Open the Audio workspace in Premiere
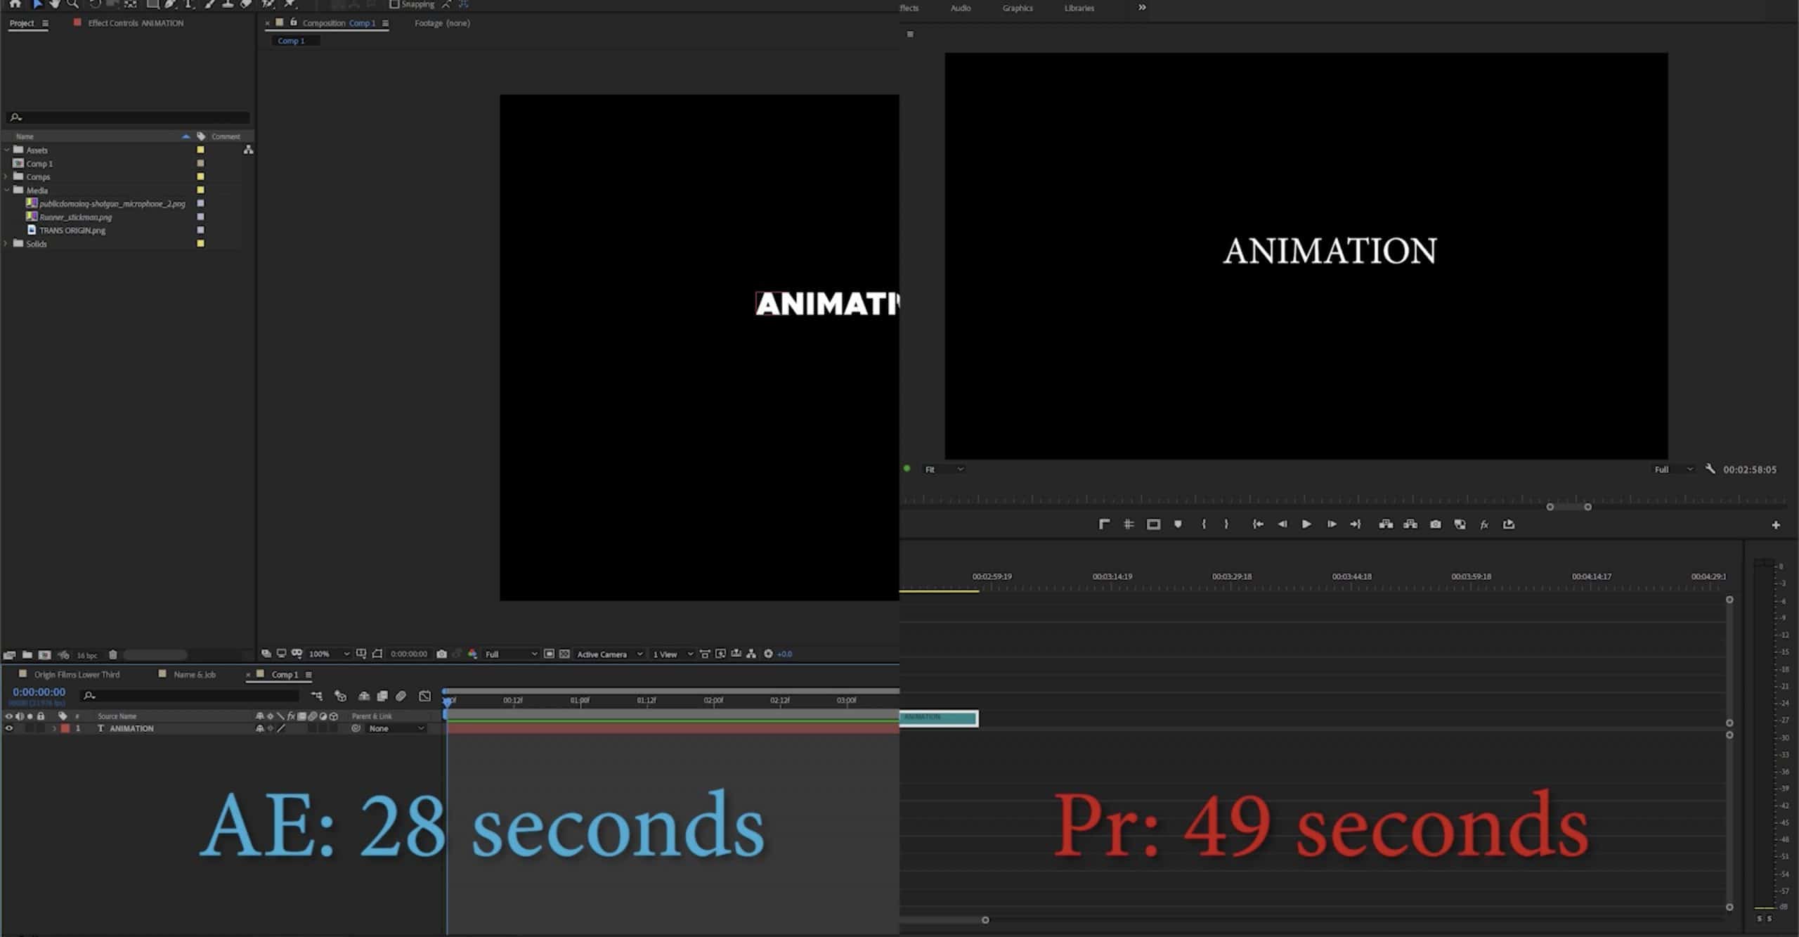Screen dimensions: 1799x937 coord(960,8)
